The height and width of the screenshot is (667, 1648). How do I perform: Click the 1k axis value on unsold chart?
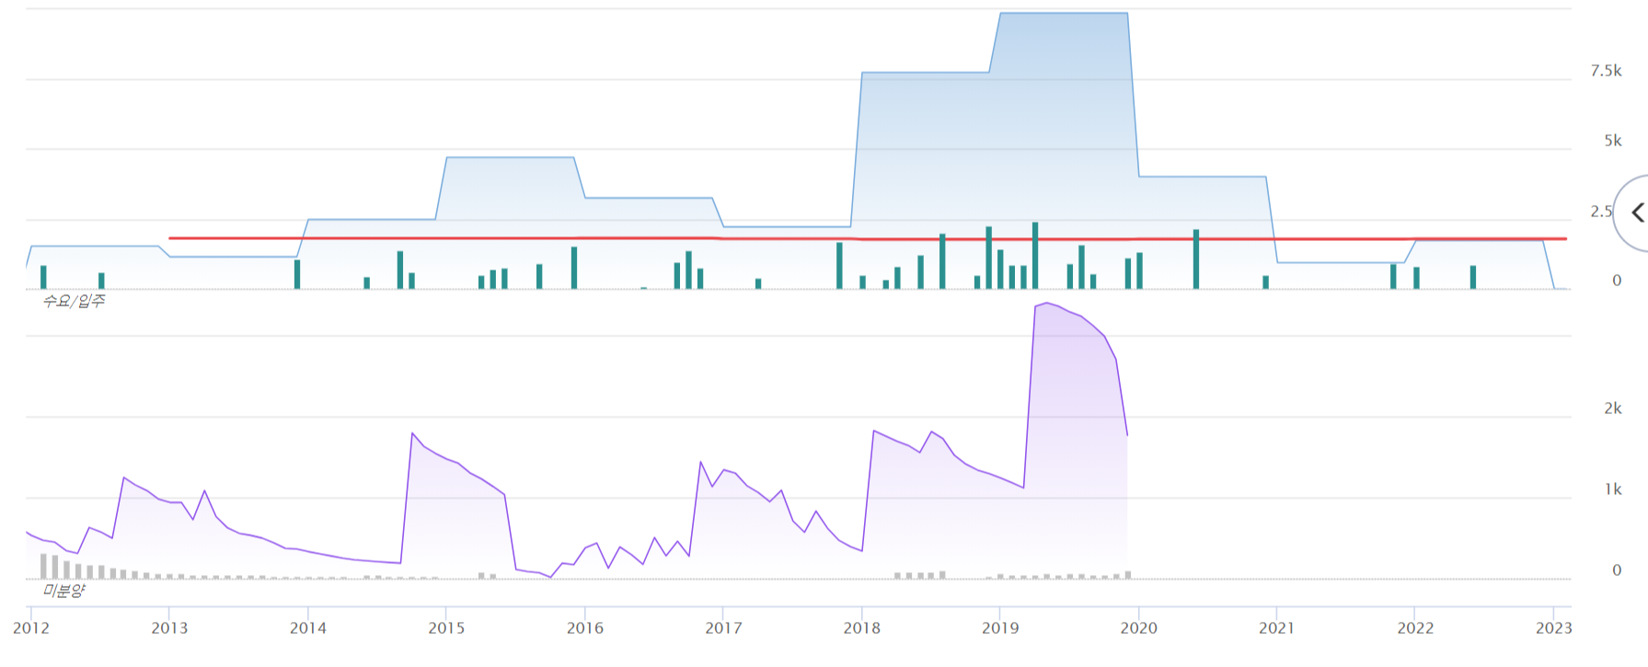(x=1613, y=489)
